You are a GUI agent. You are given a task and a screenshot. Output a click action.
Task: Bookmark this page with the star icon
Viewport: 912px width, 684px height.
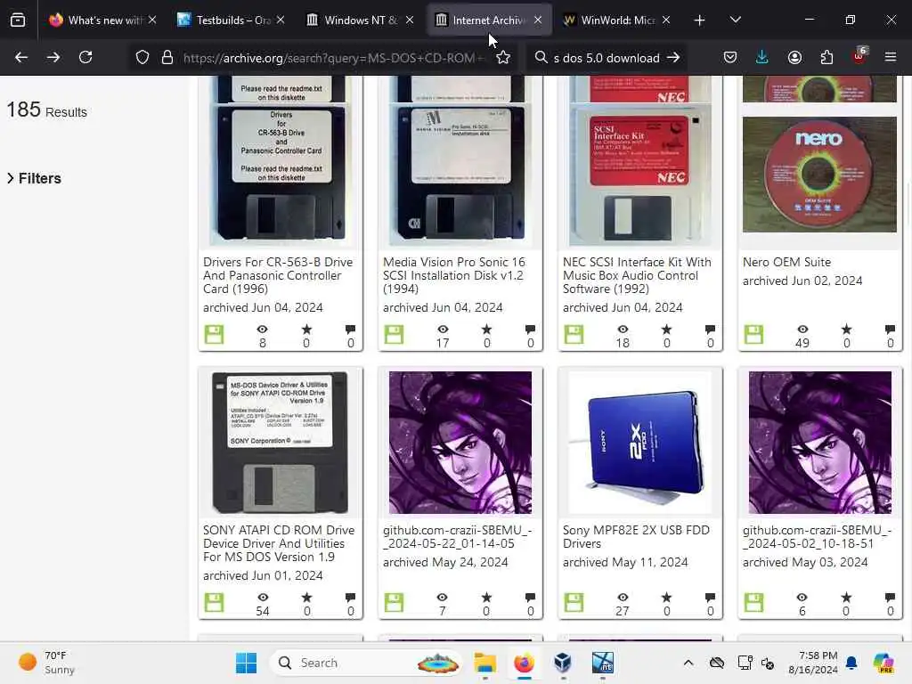click(503, 58)
